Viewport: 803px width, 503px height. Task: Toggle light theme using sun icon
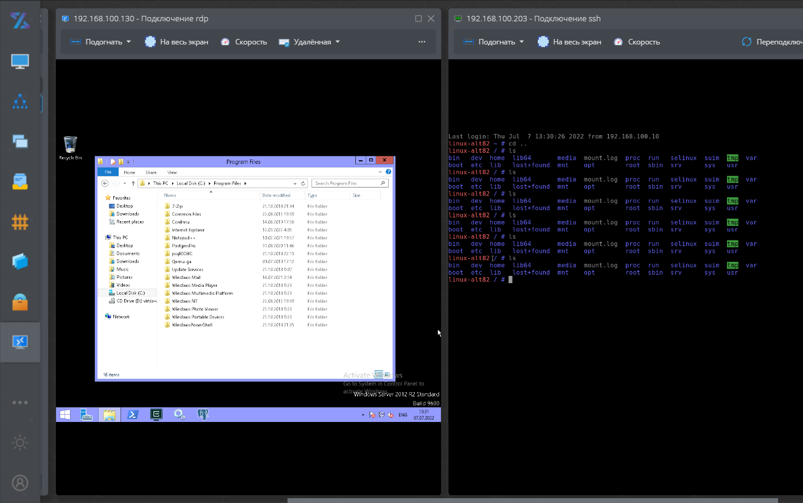(20, 443)
